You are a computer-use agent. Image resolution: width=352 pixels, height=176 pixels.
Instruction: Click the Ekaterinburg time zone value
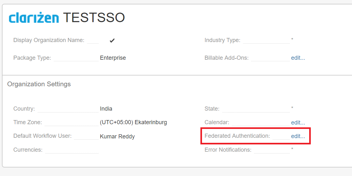133,122
